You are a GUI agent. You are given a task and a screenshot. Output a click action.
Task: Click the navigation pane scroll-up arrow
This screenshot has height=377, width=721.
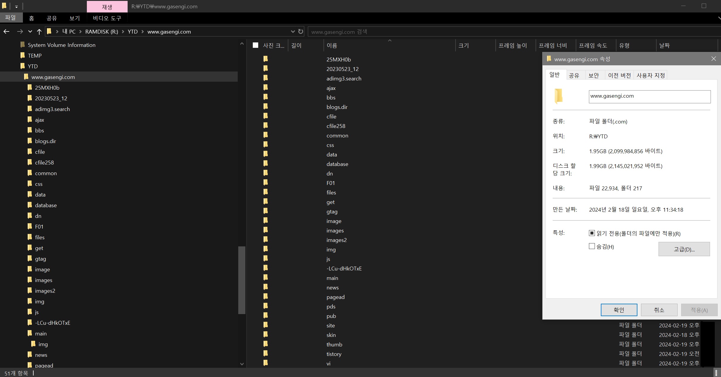coord(242,44)
